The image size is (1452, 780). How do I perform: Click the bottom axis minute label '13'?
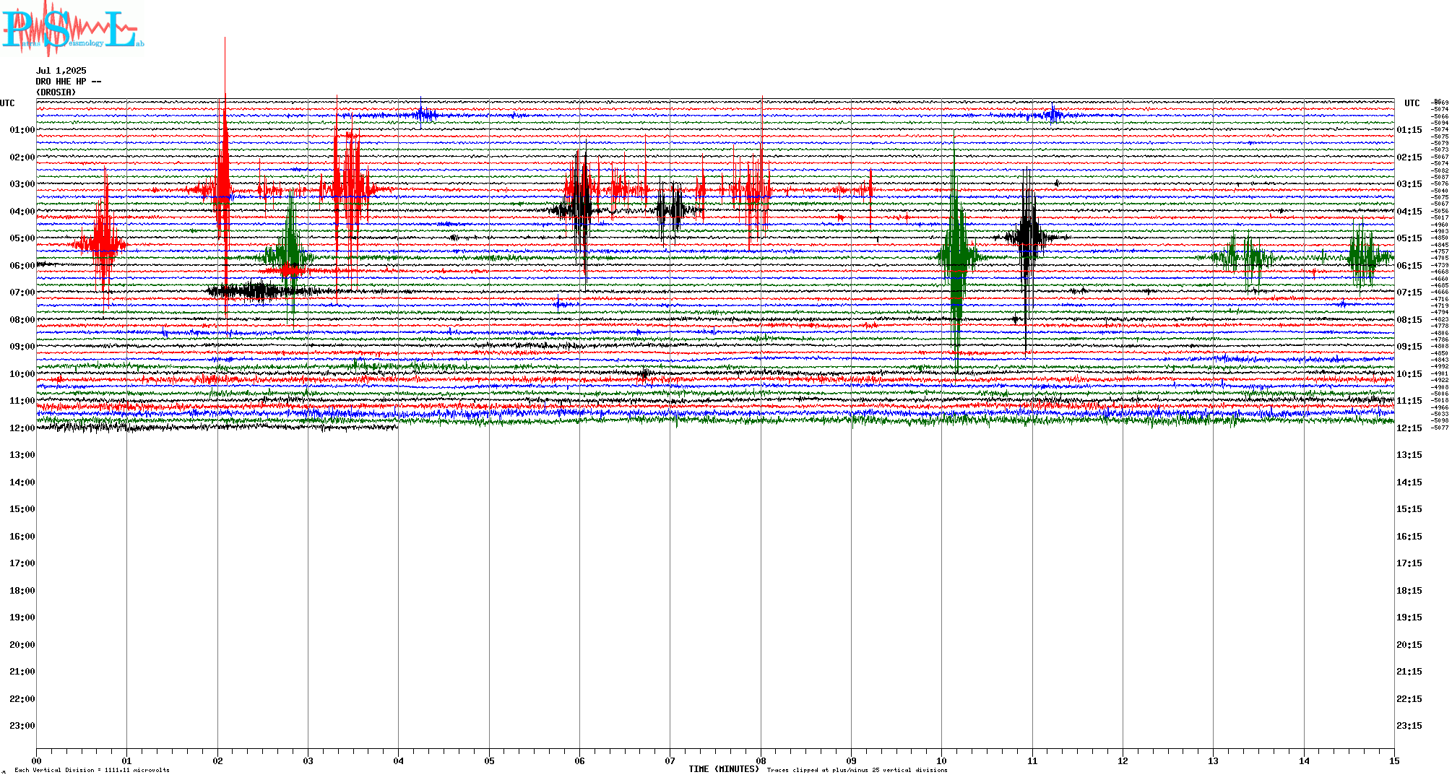coord(1213,760)
